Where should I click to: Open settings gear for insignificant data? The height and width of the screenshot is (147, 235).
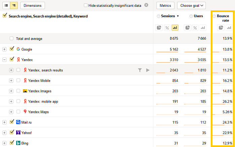point(146,5)
